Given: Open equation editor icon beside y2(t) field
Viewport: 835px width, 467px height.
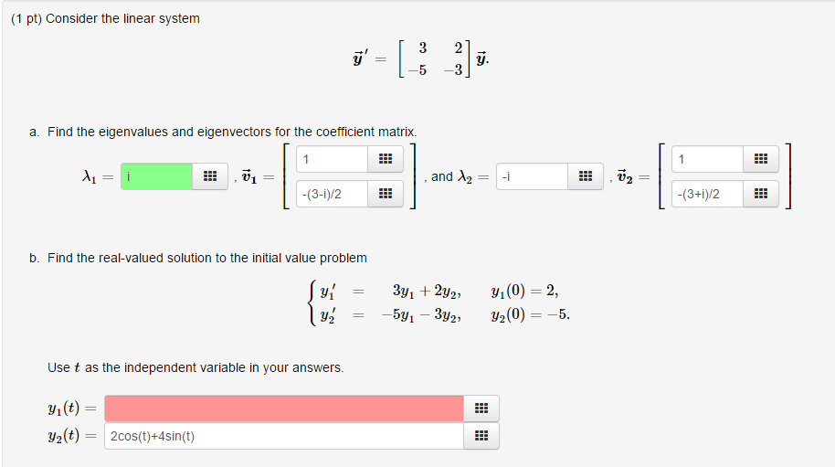Looking at the screenshot, I should pyautogui.click(x=481, y=436).
